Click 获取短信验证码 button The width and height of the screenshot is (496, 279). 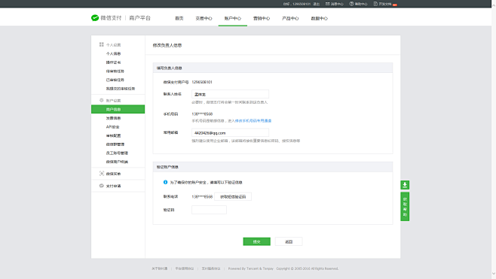tap(233, 196)
